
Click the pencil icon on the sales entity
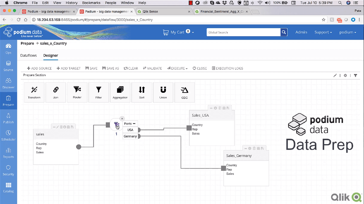58,127
